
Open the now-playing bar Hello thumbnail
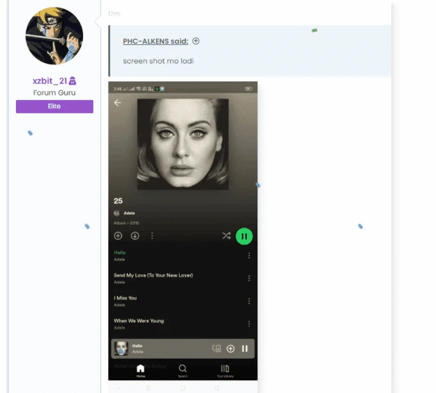[x=121, y=348]
